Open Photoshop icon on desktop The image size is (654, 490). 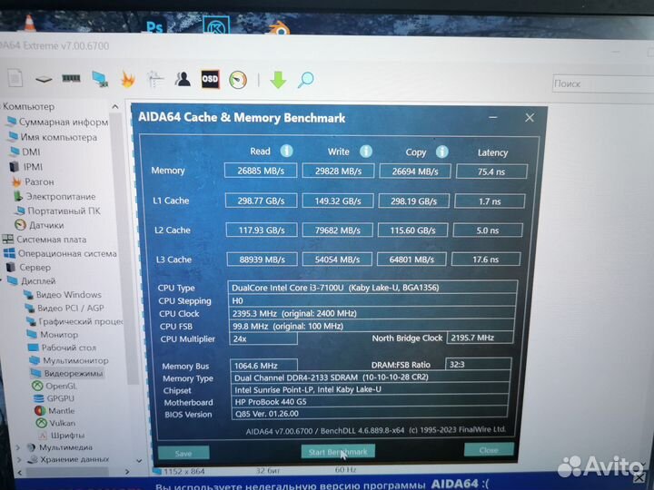pos(154,26)
